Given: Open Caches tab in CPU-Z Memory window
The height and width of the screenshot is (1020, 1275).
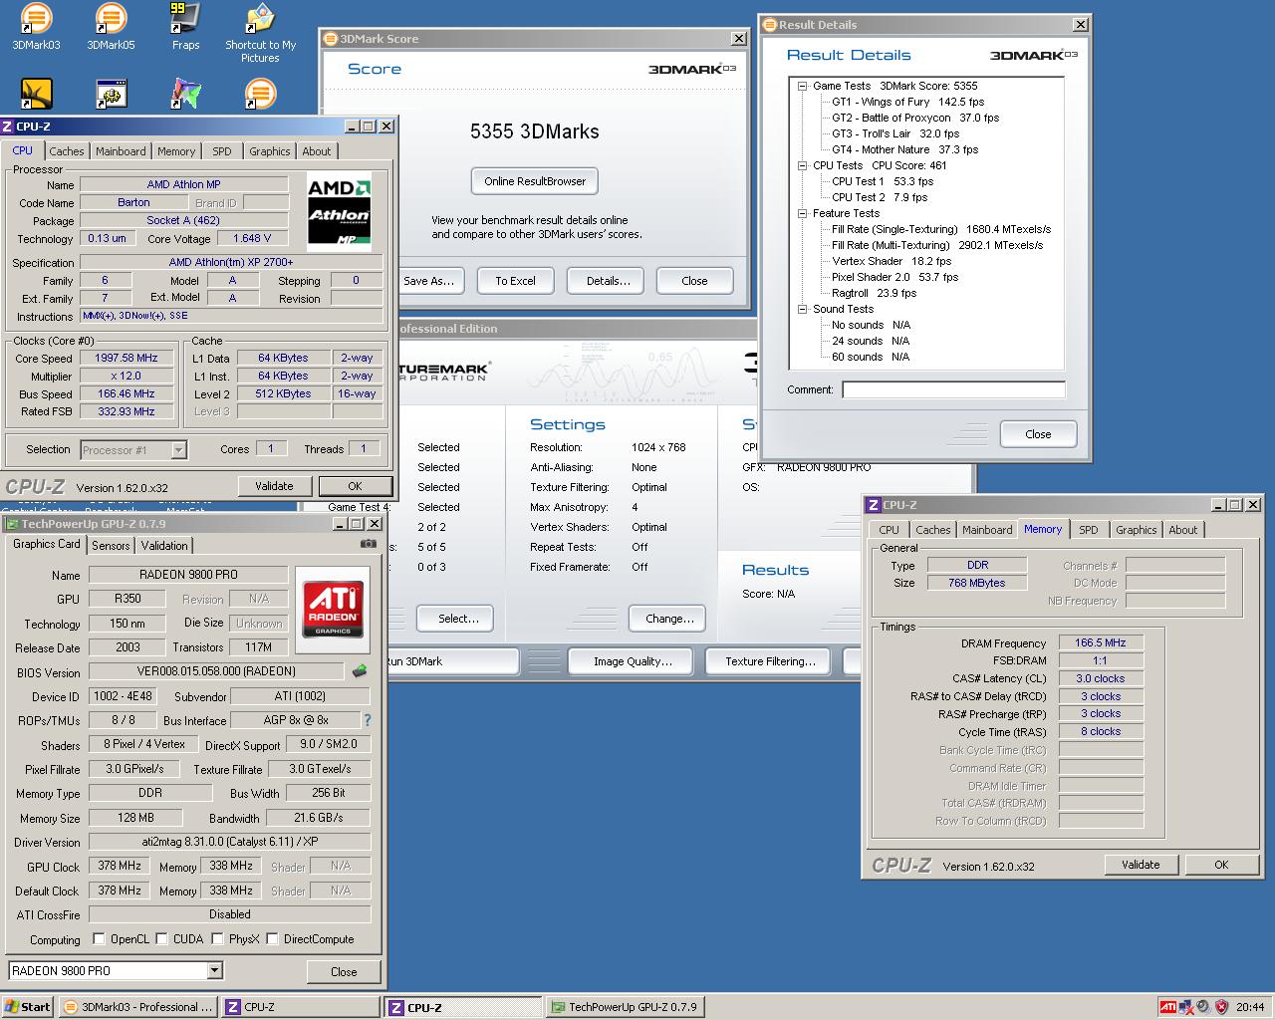Looking at the screenshot, I should (932, 530).
